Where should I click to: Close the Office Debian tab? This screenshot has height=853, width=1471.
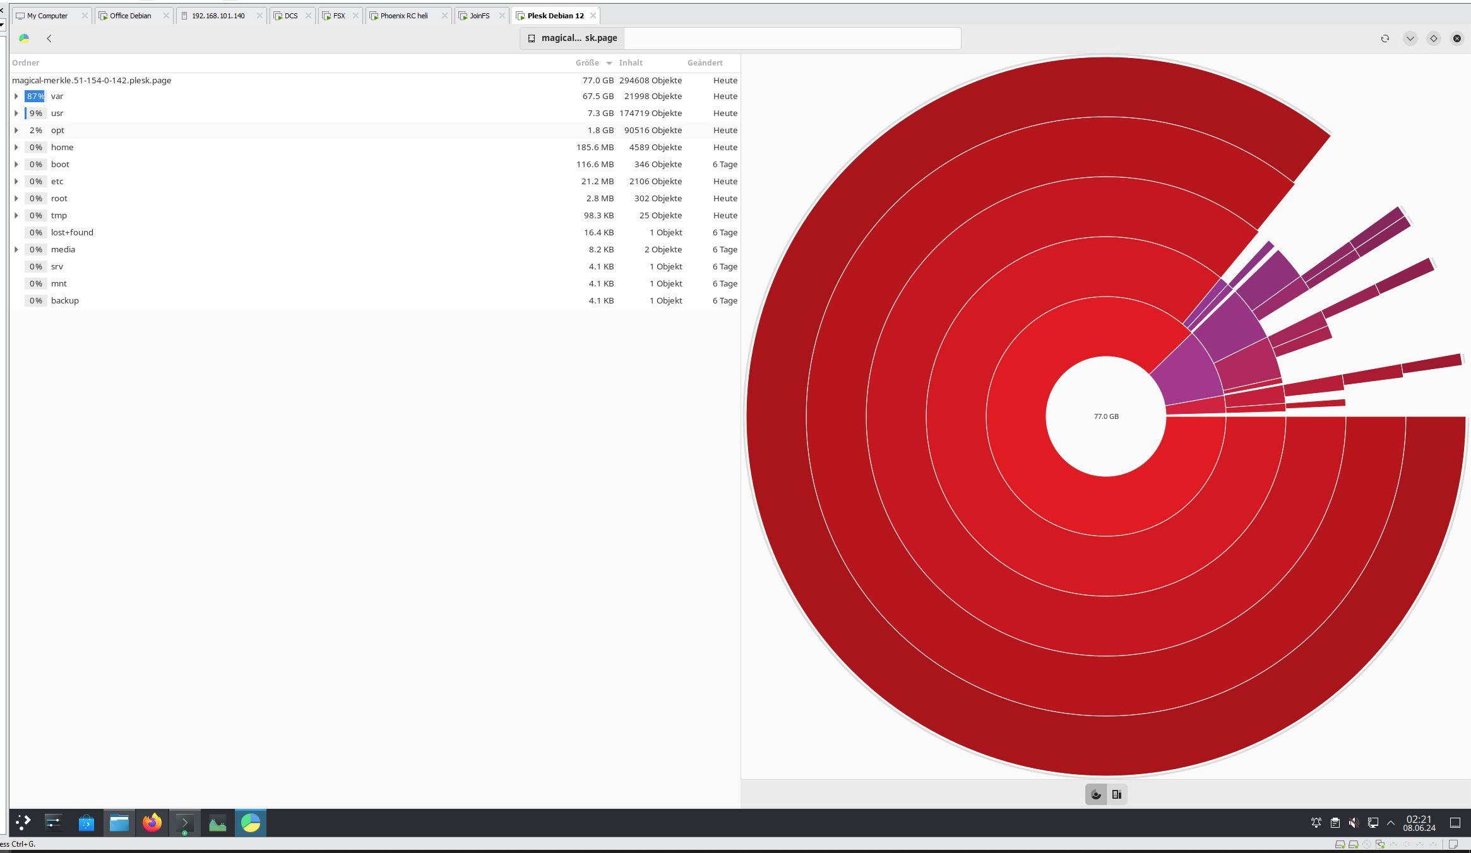(x=166, y=16)
